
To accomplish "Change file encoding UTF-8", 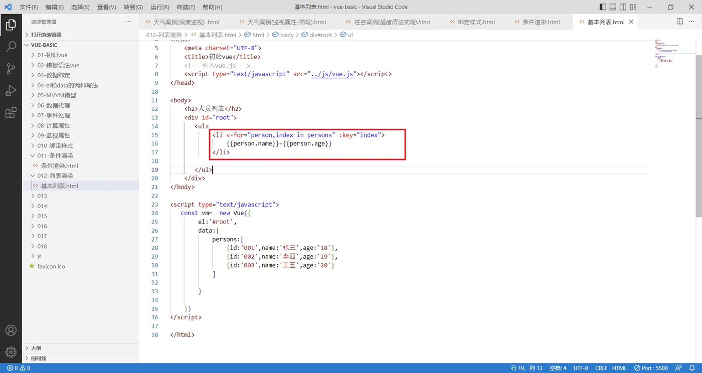I will pos(581,368).
